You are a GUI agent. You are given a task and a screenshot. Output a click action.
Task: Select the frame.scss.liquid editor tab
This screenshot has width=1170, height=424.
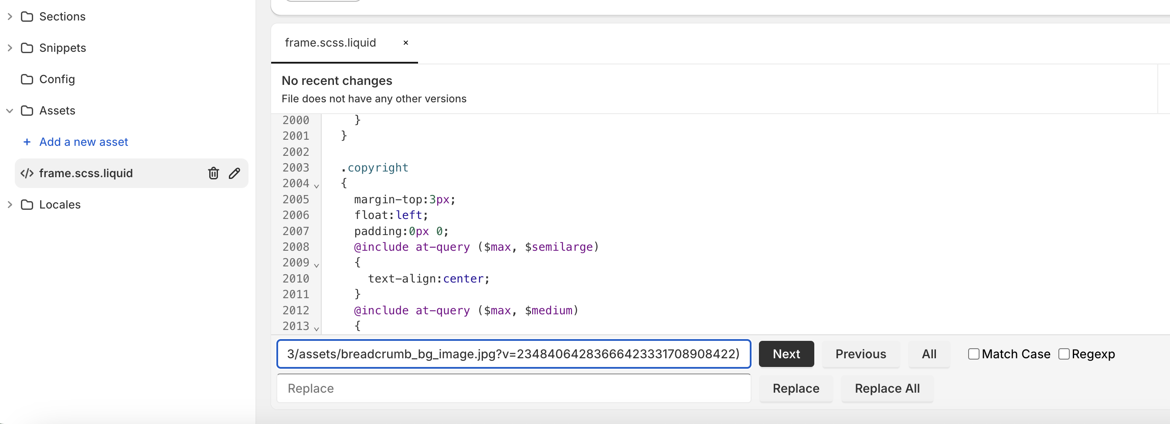pos(330,43)
